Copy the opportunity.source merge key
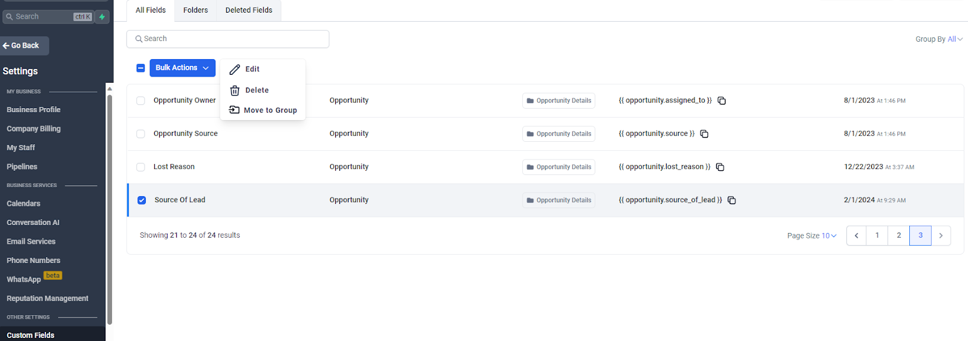 coord(704,134)
